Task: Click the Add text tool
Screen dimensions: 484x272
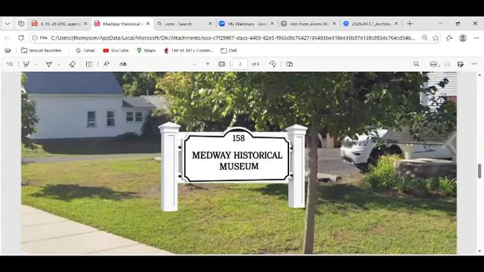Action: (89, 64)
